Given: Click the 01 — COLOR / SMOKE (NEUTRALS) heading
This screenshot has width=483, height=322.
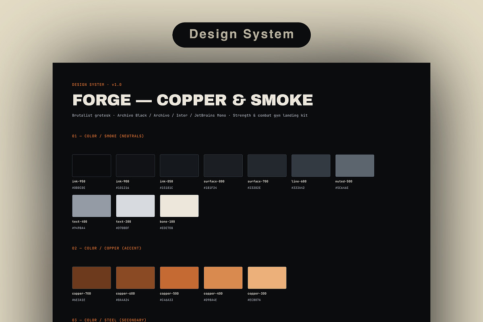Looking at the screenshot, I should pos(108,136).
